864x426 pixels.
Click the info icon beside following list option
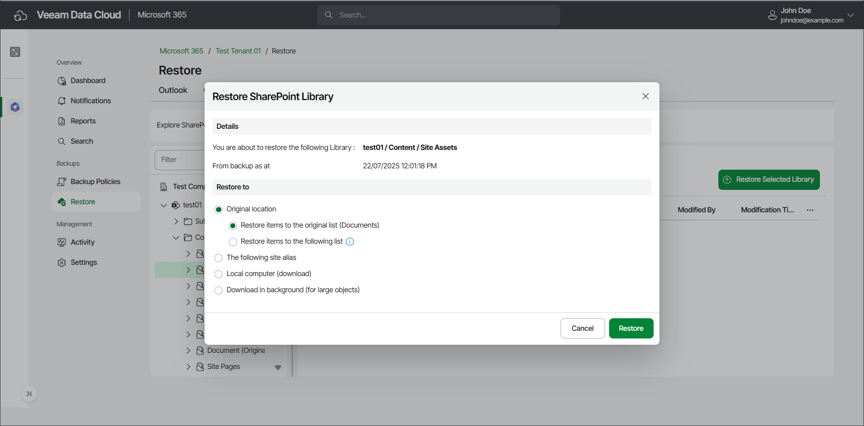pos(350,242)
